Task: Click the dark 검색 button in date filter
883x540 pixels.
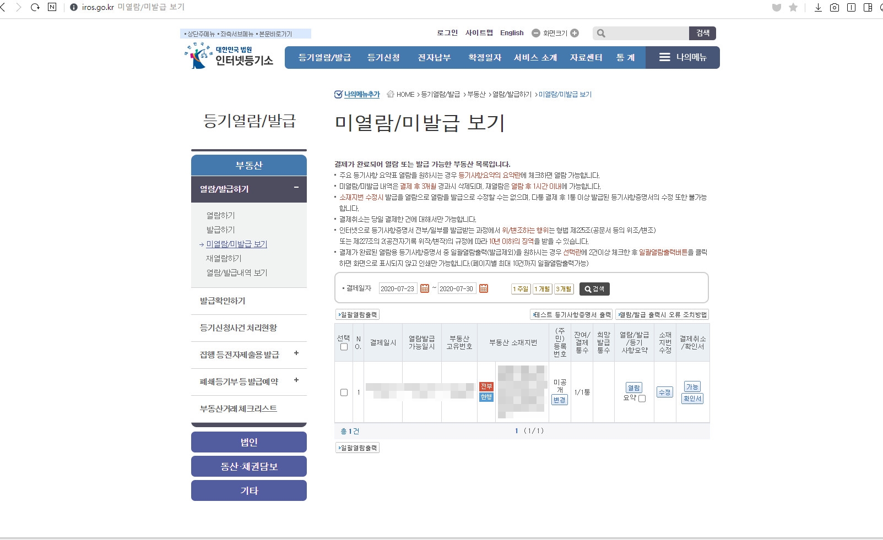Action: pyautogui.click(x=594, y=289)
